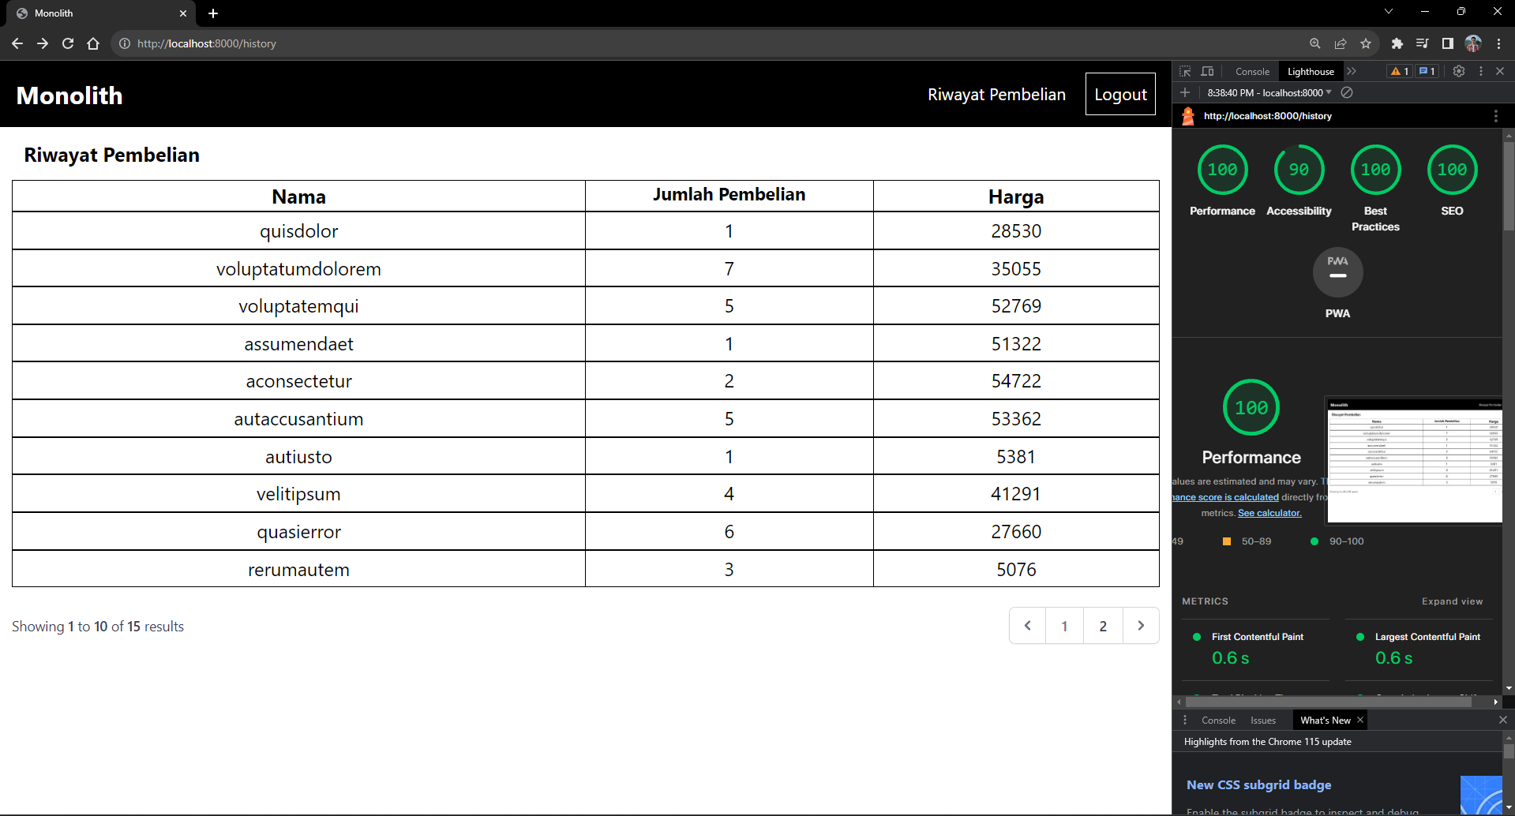Click the Harga column header
1515x816 pixels.
click(1016, 197)
